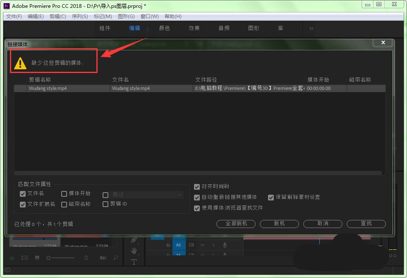Viewport: 407px width, 278px height.
Task: Open the 编辑(E) menu
Action: [x=36, y=16]
